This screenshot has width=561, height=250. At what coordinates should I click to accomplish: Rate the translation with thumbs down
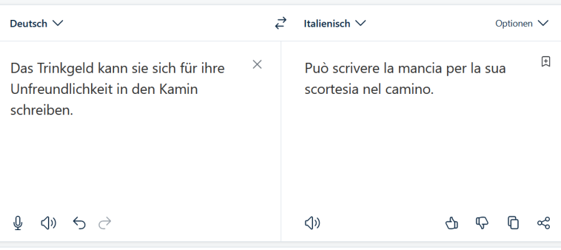(482, 223)
